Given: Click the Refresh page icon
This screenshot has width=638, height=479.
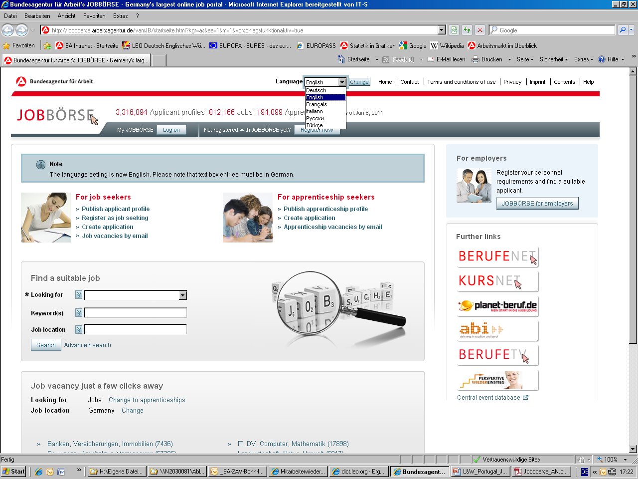Looking at the screenshot, I should tap(467, 30).
